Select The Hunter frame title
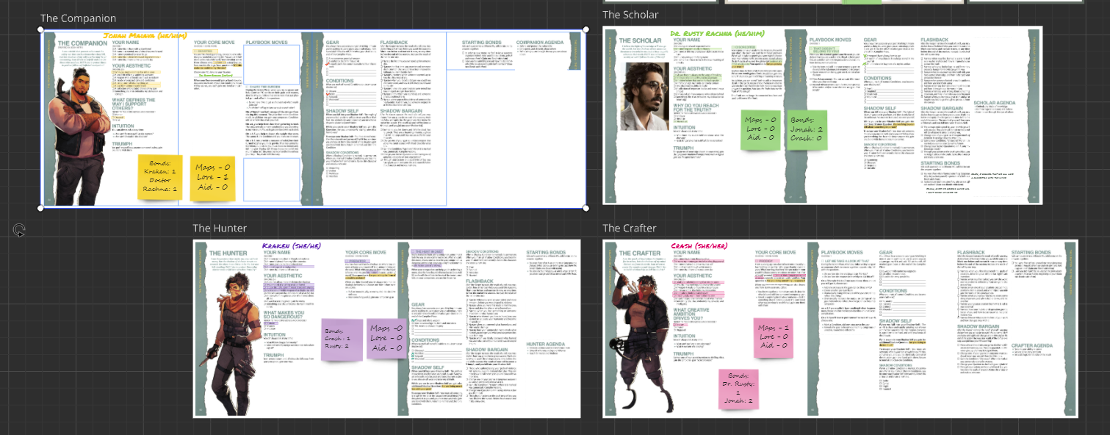 (220, 229)
